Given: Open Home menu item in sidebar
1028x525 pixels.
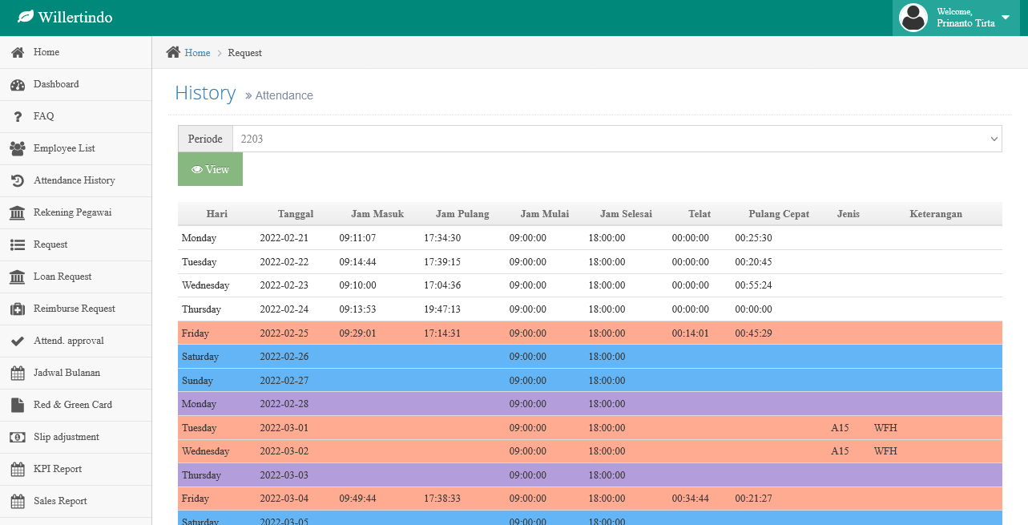Looking at the screenshot, I should (x=75, y=52).
